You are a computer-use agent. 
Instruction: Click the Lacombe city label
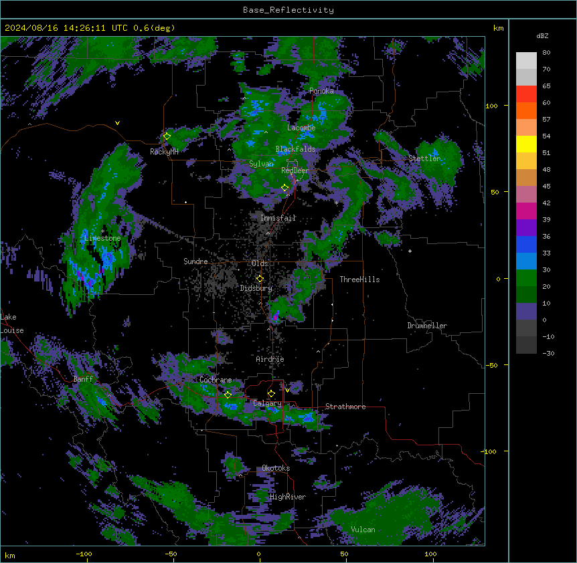coord(301,128)
